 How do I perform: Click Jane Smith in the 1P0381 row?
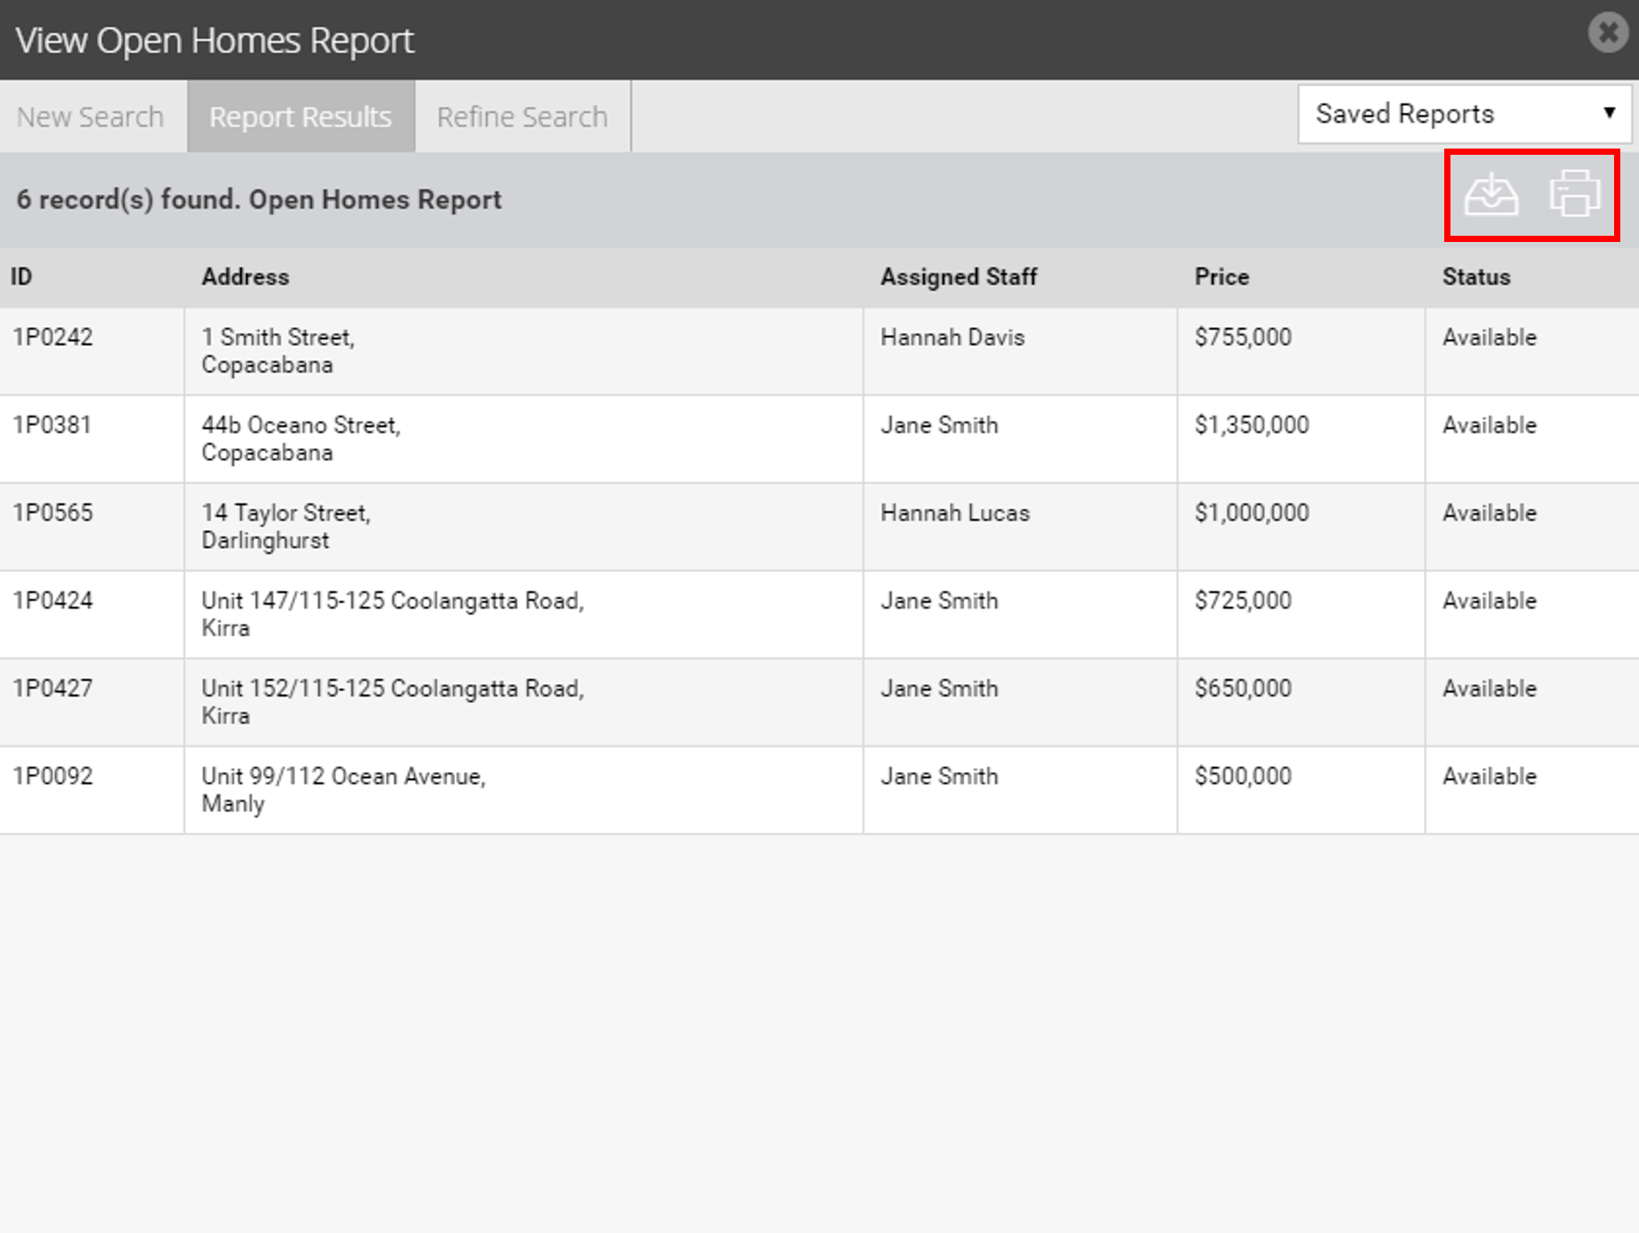[939, 425]
